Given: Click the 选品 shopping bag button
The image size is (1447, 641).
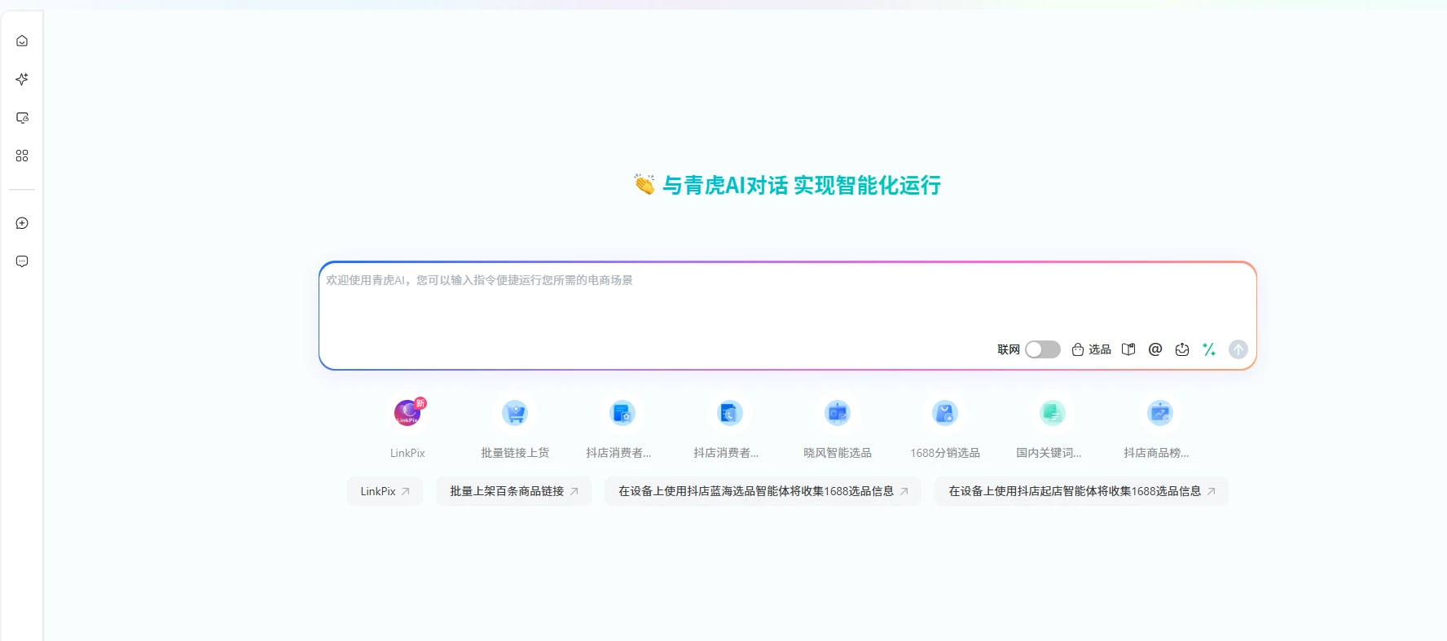Looking at the screenshot, I should (x=1091, y=349).
